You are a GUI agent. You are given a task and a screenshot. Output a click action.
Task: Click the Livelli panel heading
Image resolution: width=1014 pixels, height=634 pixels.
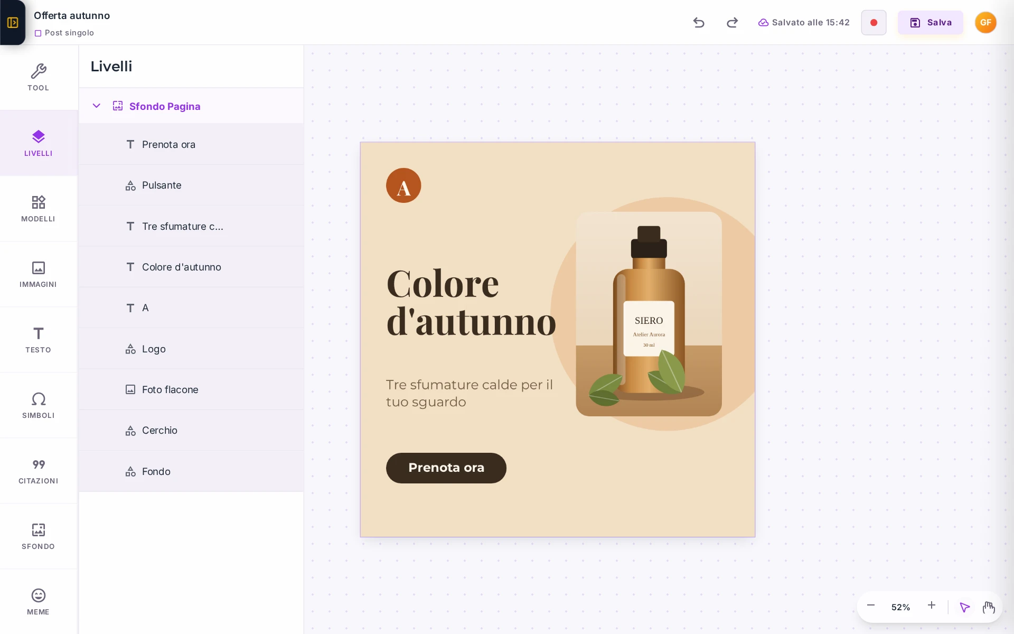click(111, 66)
